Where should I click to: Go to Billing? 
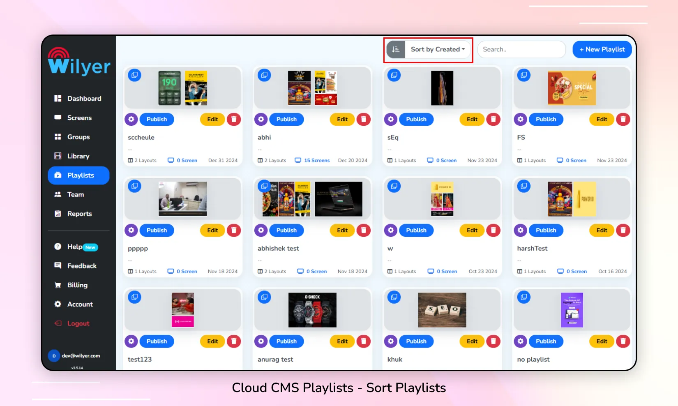coord(78,285)
